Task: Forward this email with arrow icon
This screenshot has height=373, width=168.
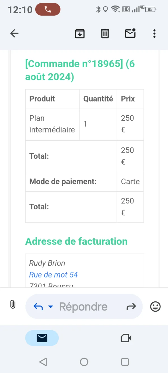Action: 131,307
